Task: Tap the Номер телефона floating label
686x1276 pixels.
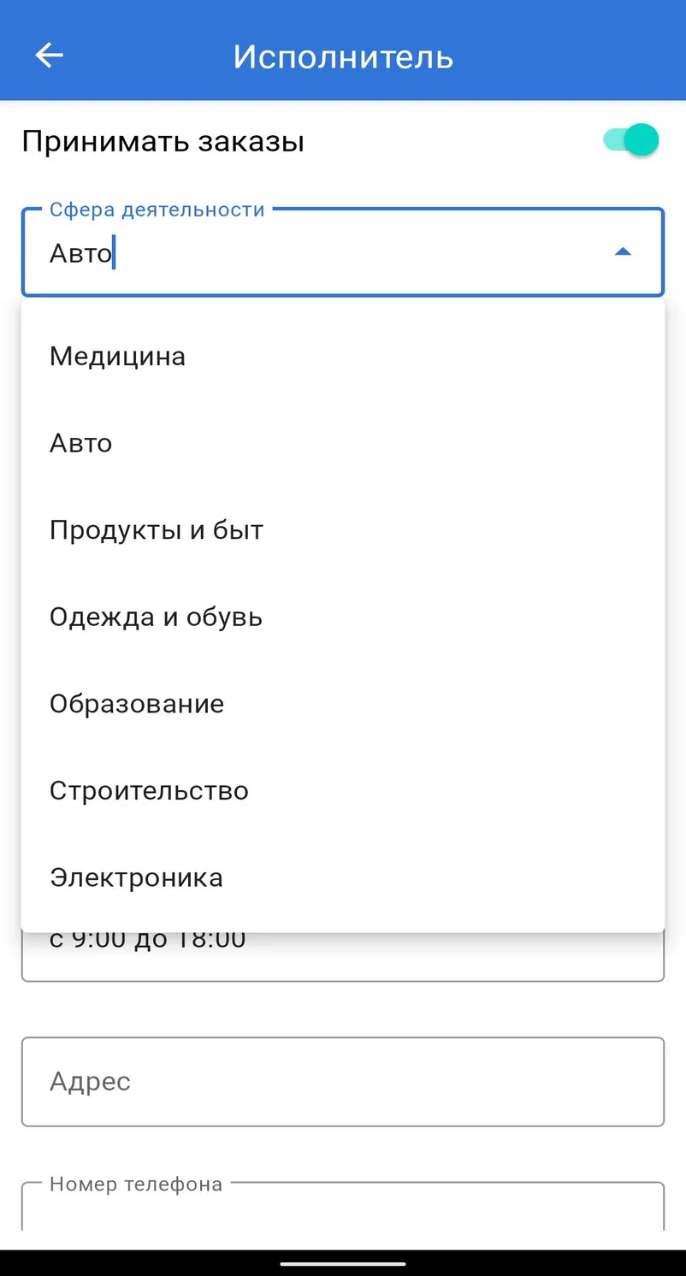Action: coord(136,1184)
